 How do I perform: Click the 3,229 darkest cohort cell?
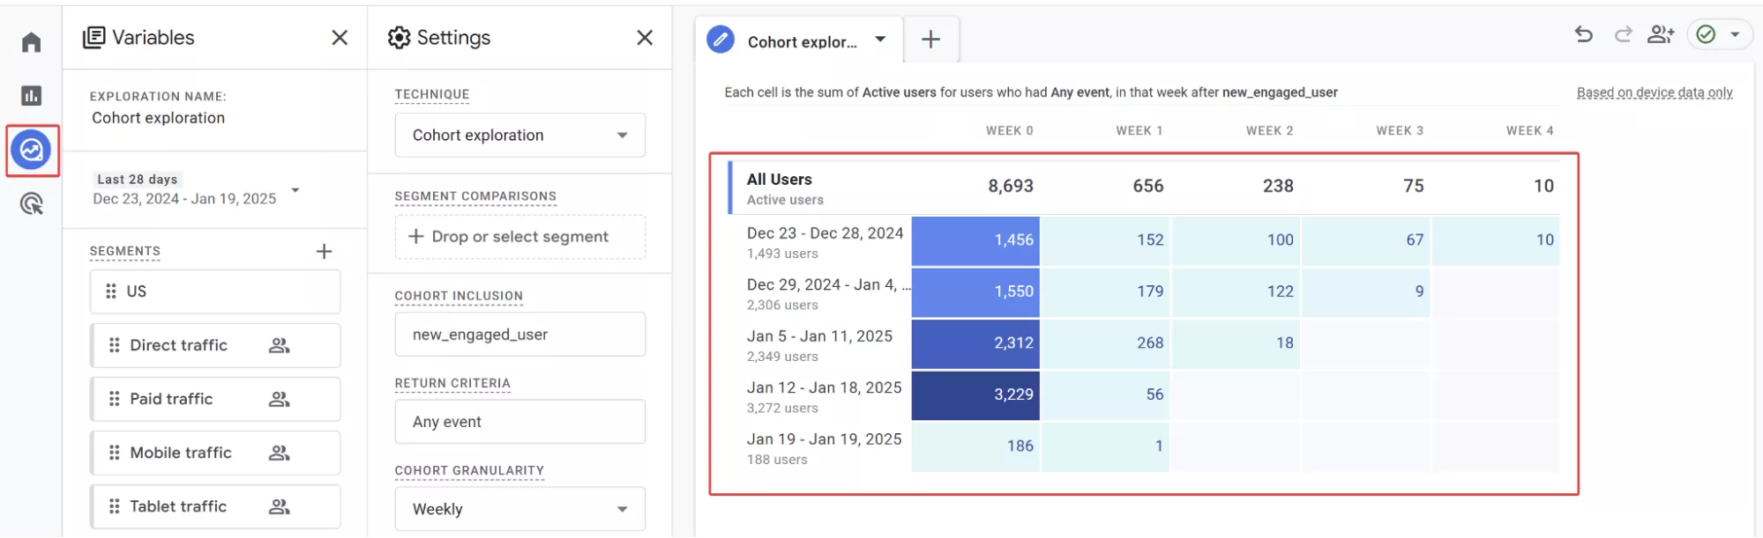(975, 394)
